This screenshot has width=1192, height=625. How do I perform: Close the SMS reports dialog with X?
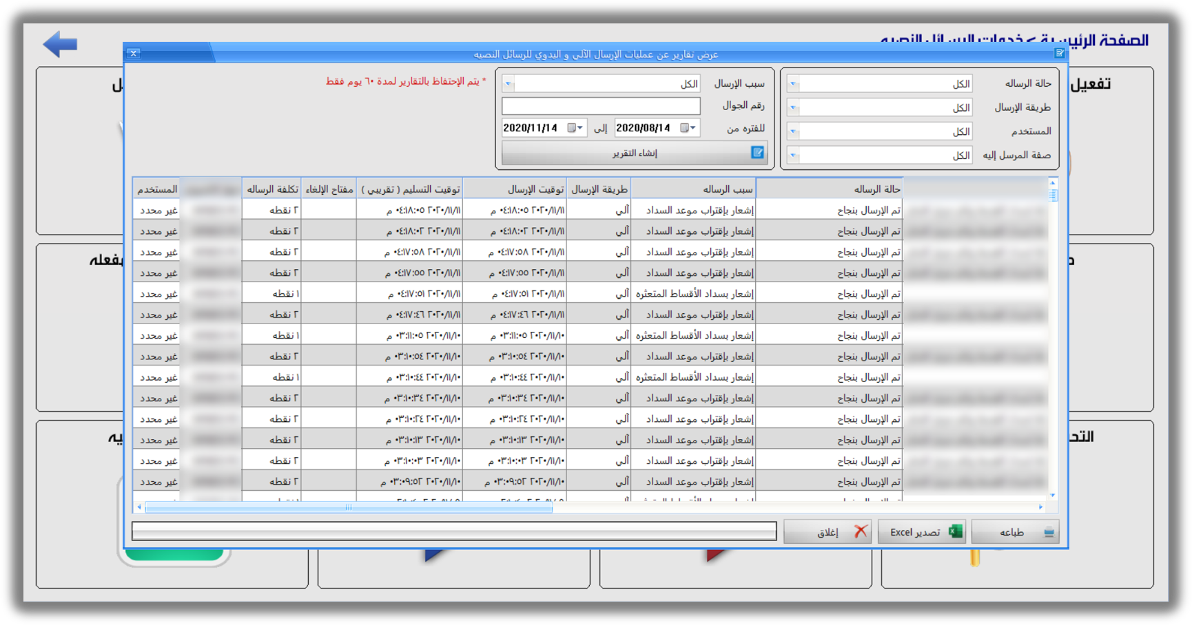tap(134, 53)
